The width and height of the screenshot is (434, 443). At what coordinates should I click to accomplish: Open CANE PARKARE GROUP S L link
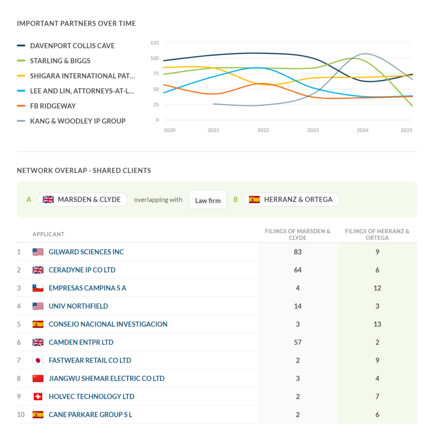(90, 414)
